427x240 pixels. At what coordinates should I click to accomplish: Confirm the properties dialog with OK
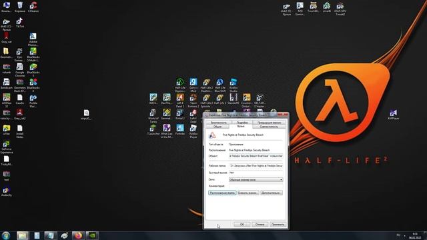pyautogui.click(x=242, y=224)
